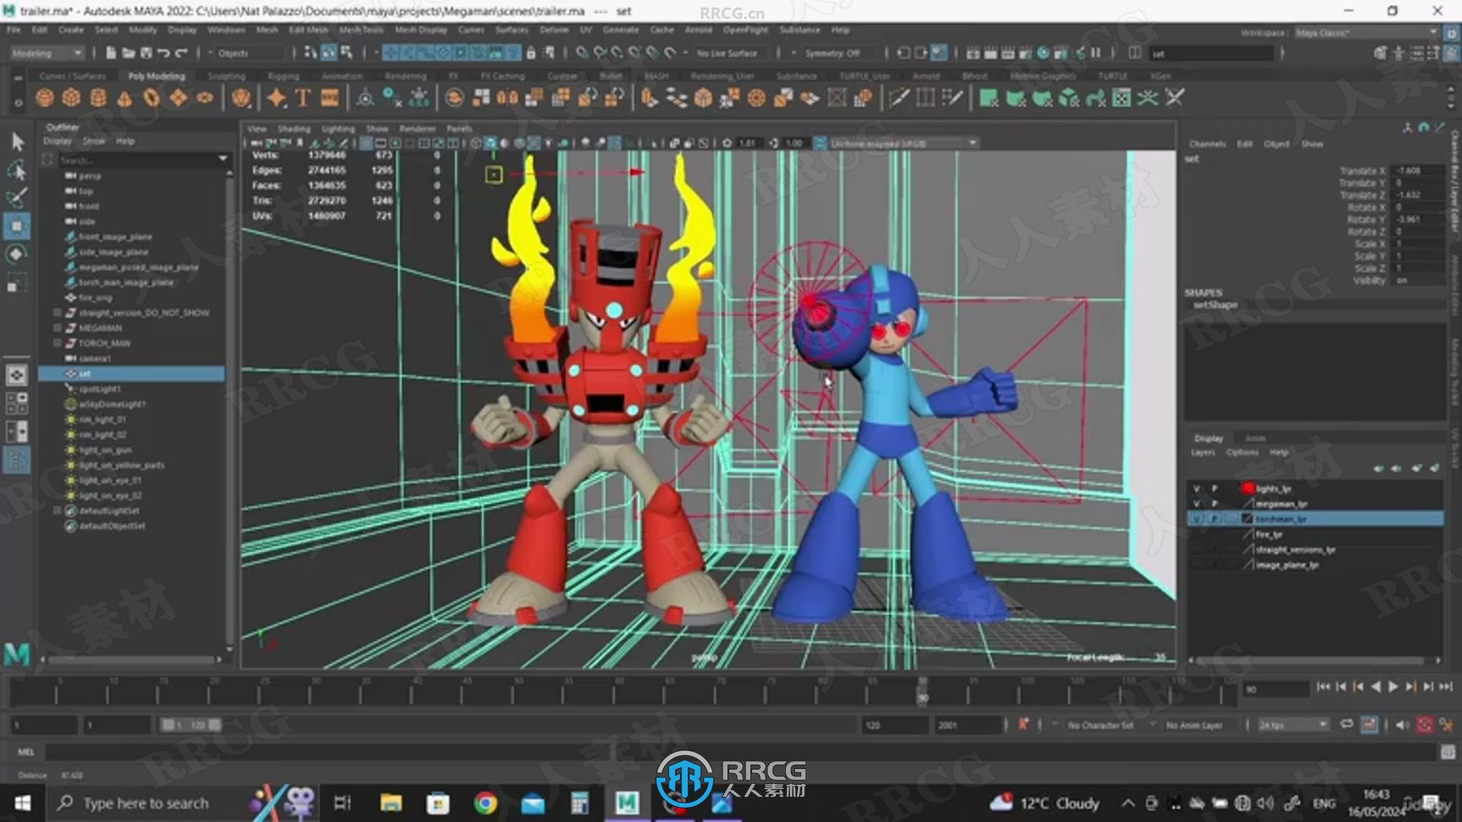Click the red color swatch of lights_lyr
1462x822 pixels.
[1247, 489]
